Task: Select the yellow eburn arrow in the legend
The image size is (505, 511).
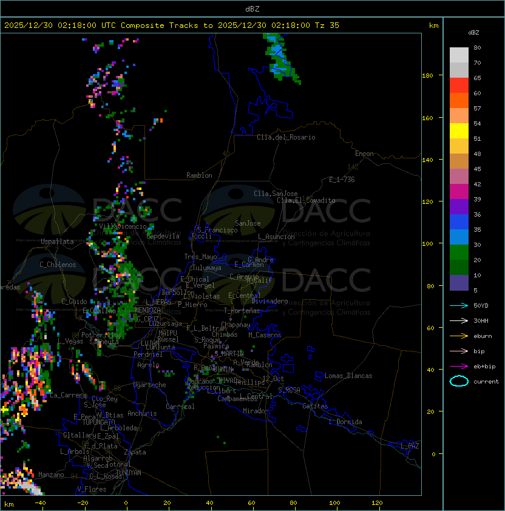Action: click(459, 336)
